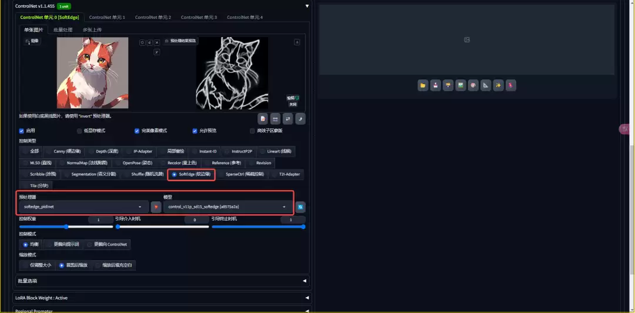Viewport: 635px width, 313px height.
Task: Select the Tile (分块) control type
Action: click(x=35, y=186)
